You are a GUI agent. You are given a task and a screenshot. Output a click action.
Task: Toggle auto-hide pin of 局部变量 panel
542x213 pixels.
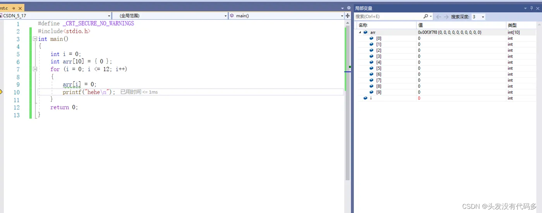(531, 8)
